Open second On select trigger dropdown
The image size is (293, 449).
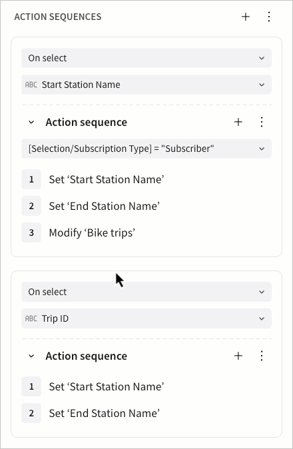click(146, 292)
